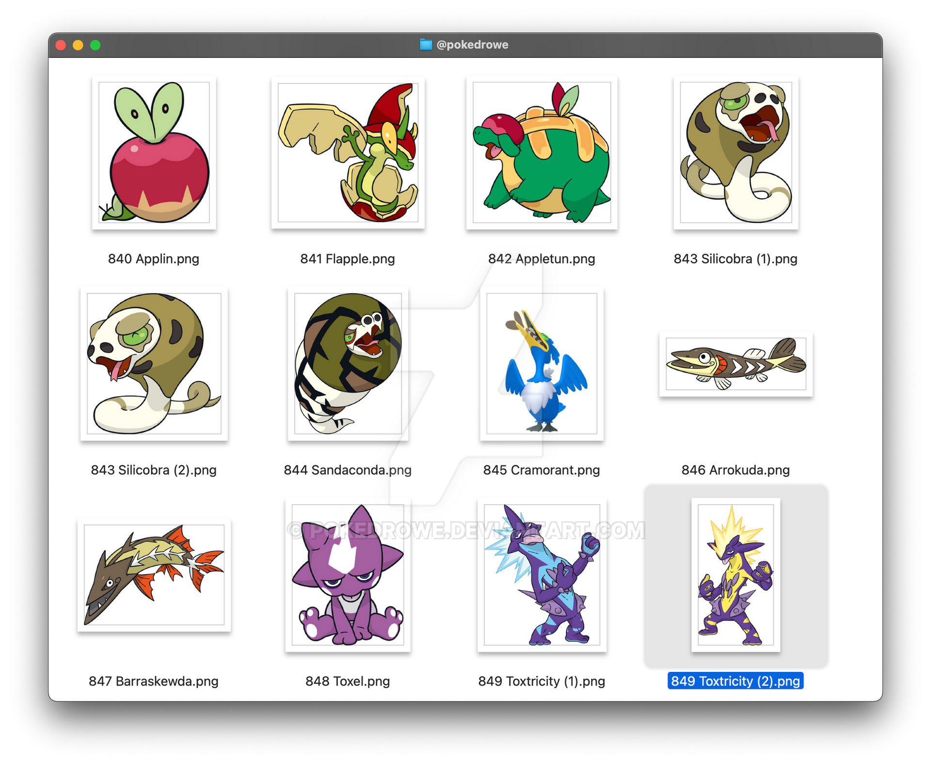Image resolution: width=931 pixels, height=765 pixels.
Task: Click the file name 840 Applin.png
Action: (154, 258)
